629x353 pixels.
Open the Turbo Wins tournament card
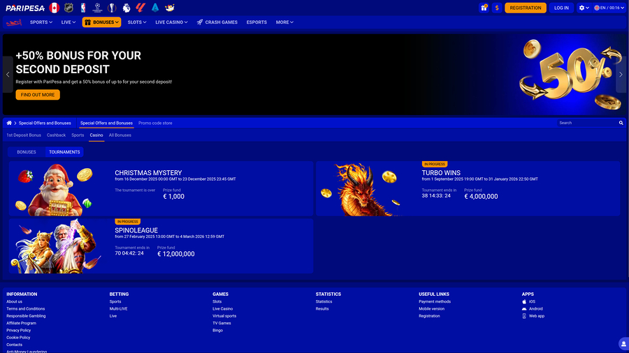point(468,188)
